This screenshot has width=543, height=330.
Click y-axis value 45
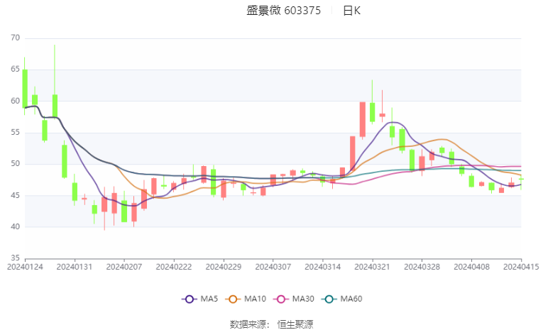coord(15,195)
